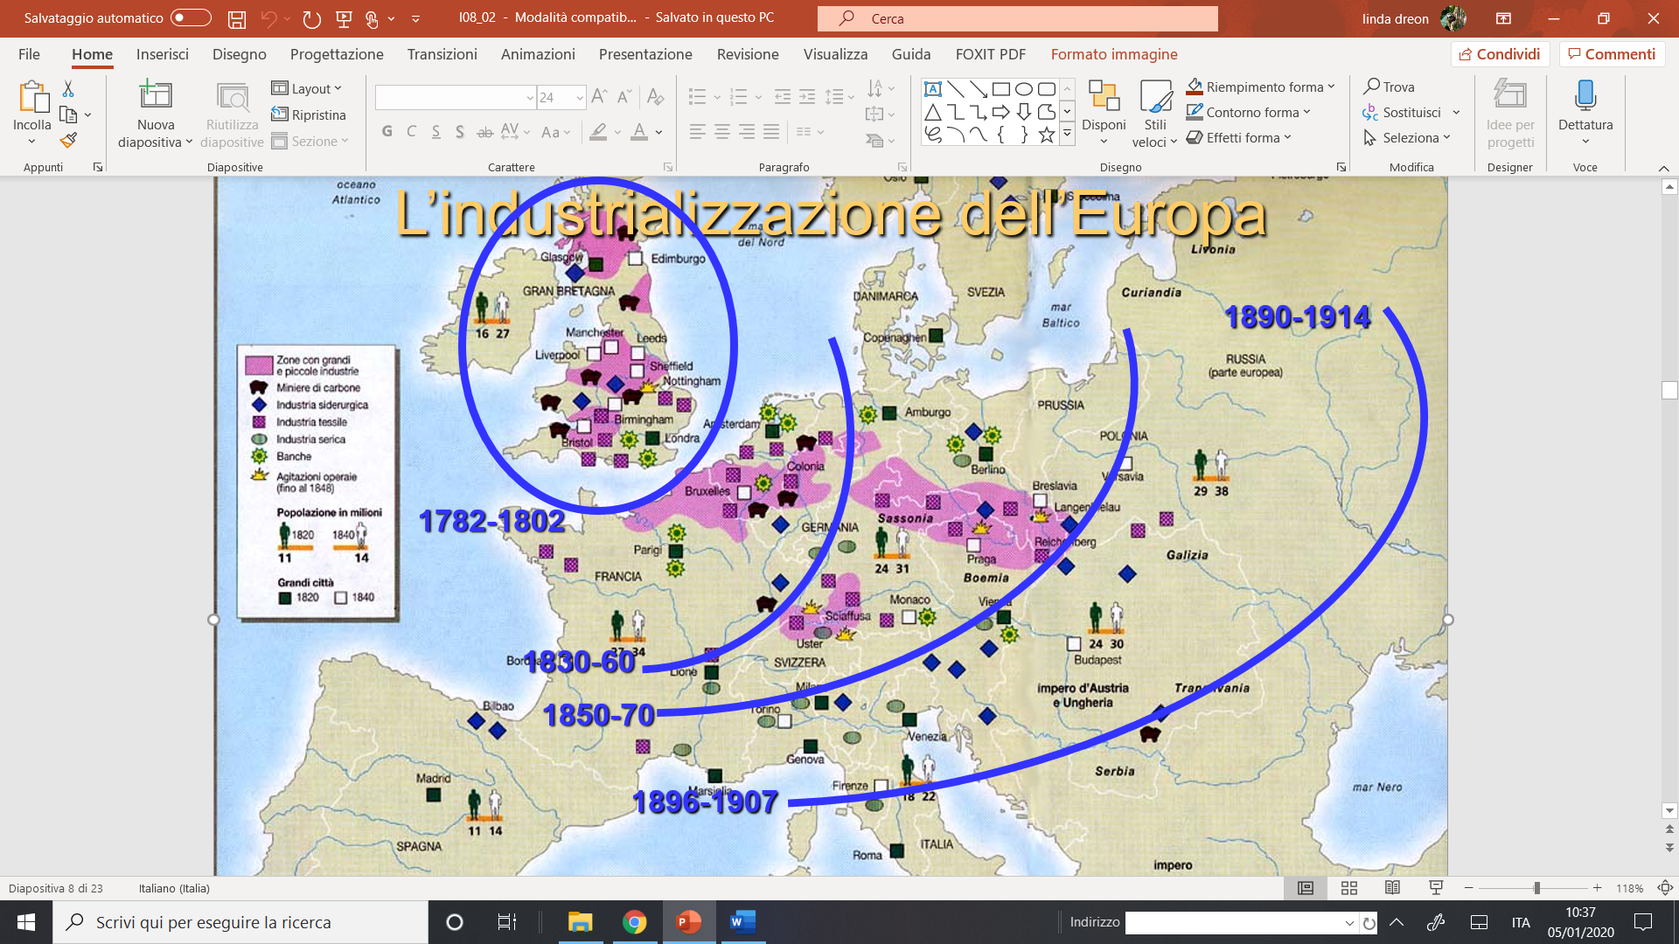Open Layout dropdown
Screen dimensions: 1679x944
(x=306, y=88)
